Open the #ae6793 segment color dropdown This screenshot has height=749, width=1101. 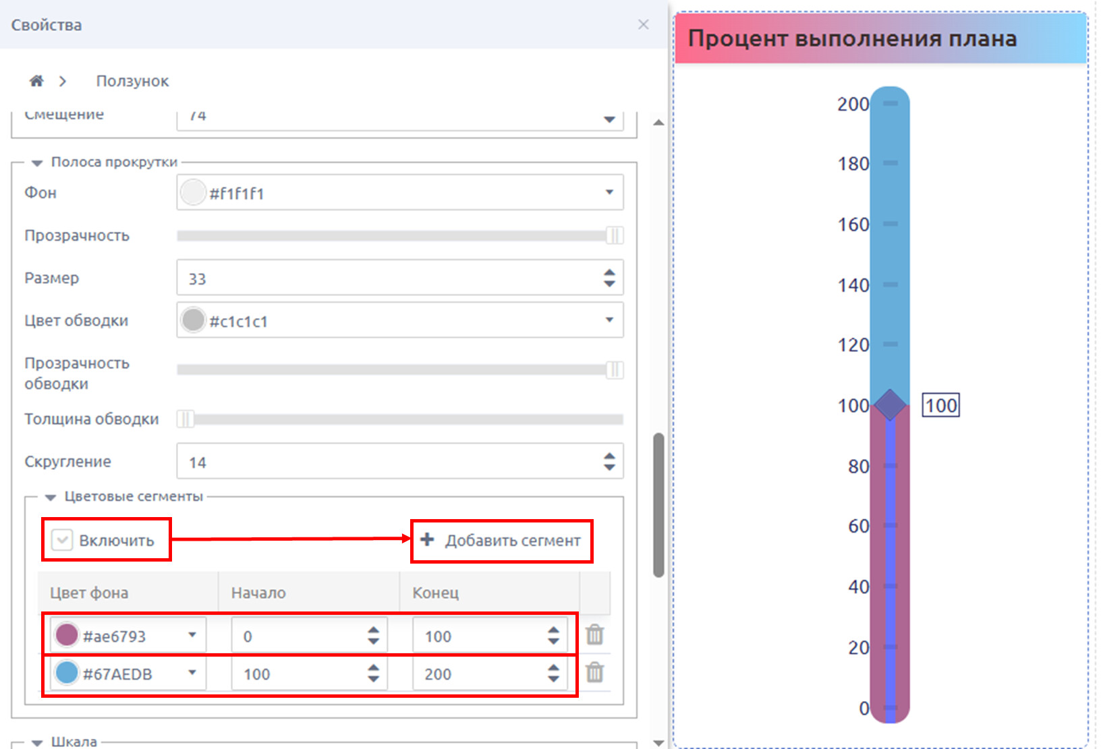click(192, 635)
